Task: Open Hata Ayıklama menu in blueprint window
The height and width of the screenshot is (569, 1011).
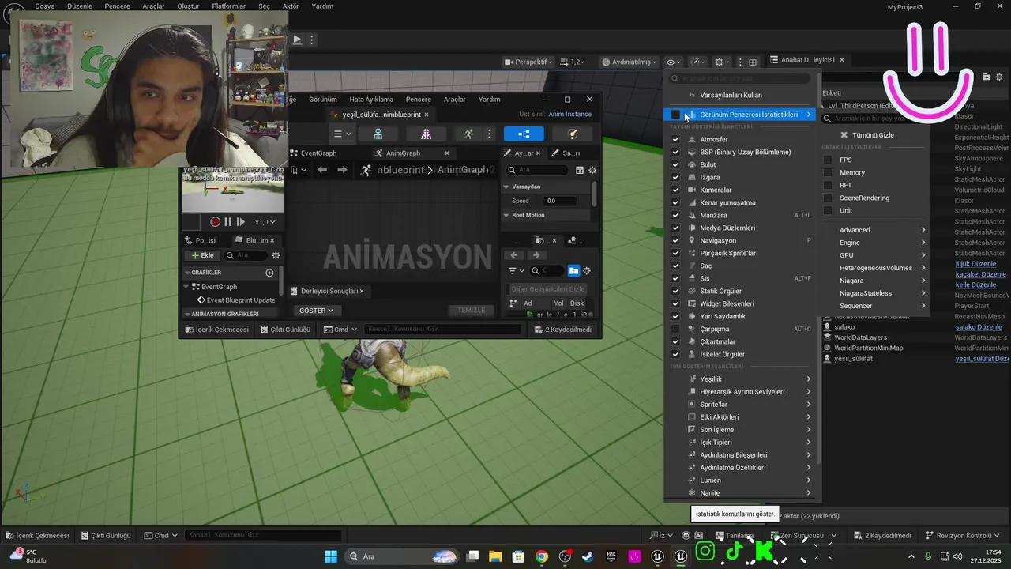Action: coord(371,100)
